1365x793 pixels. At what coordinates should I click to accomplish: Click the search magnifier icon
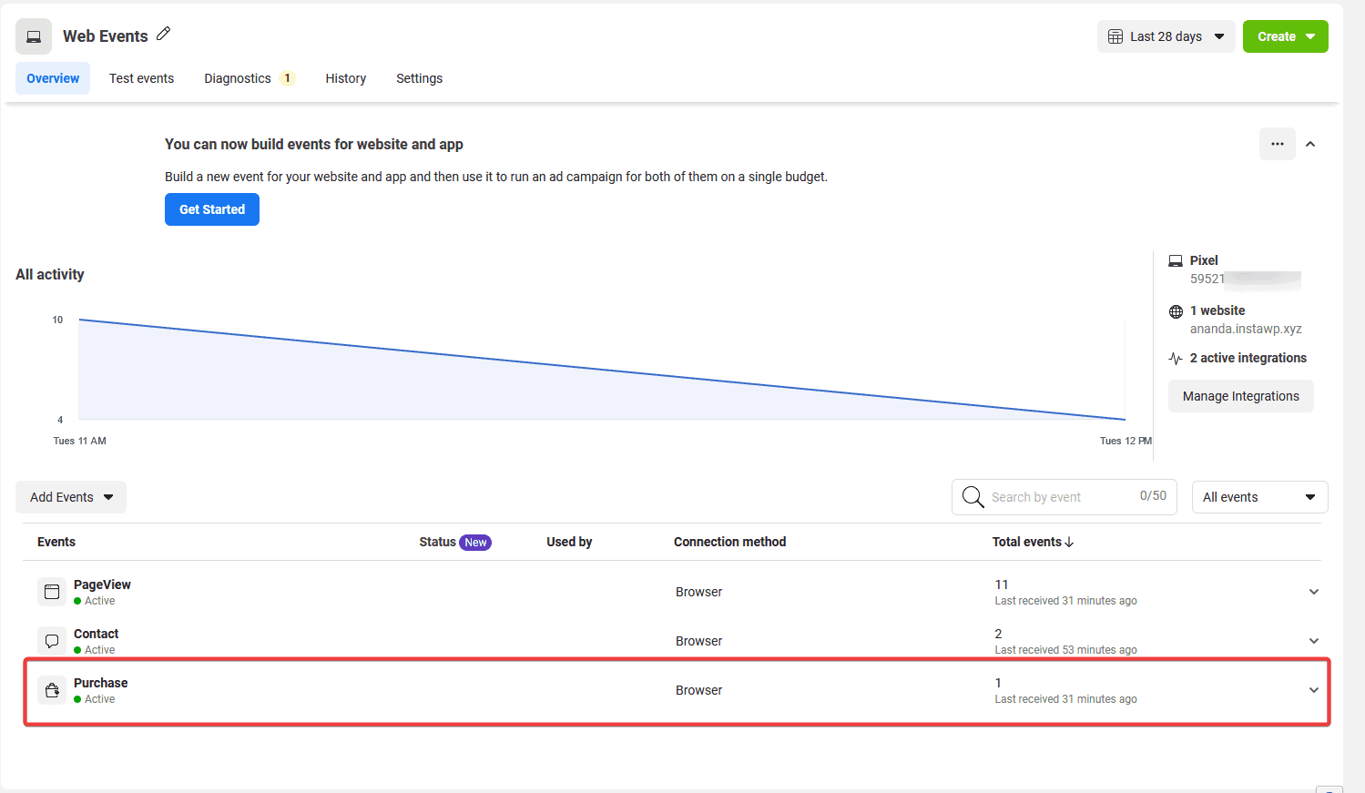pyautogui.click(x=973, y=497)
